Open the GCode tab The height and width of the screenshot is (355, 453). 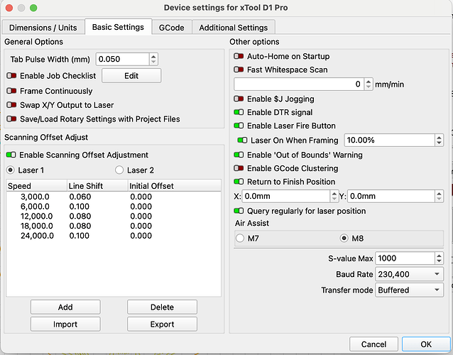[x=171, y=28]
